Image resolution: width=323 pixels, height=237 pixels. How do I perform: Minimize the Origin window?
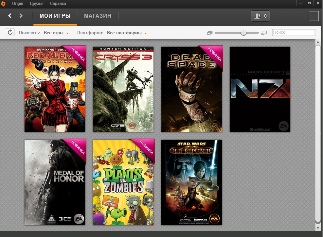301,4
